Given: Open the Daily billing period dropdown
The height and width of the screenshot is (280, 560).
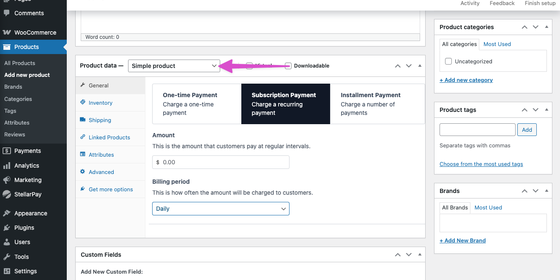Looking at the screenshot, I should [221, 208].
